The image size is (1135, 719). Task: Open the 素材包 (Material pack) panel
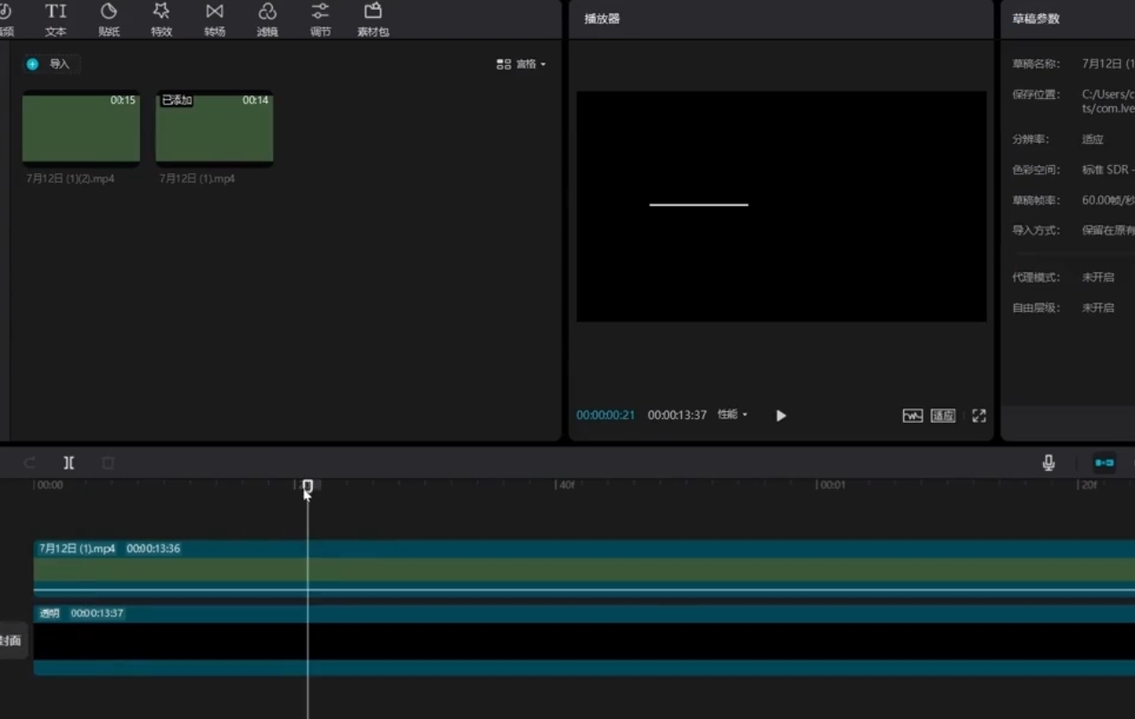click(373, 20)
